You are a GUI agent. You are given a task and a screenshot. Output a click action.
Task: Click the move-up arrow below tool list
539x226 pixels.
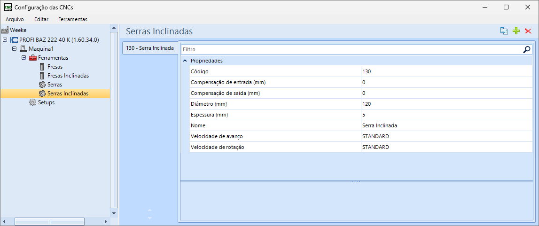pos(149,210)
